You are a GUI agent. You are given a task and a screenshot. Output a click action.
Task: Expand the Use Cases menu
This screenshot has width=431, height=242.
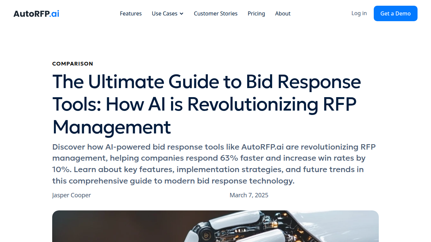tap(168, 13)
